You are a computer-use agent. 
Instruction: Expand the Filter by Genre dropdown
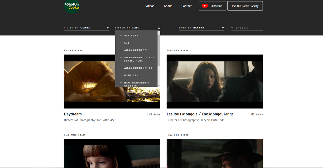click(86, 28)
